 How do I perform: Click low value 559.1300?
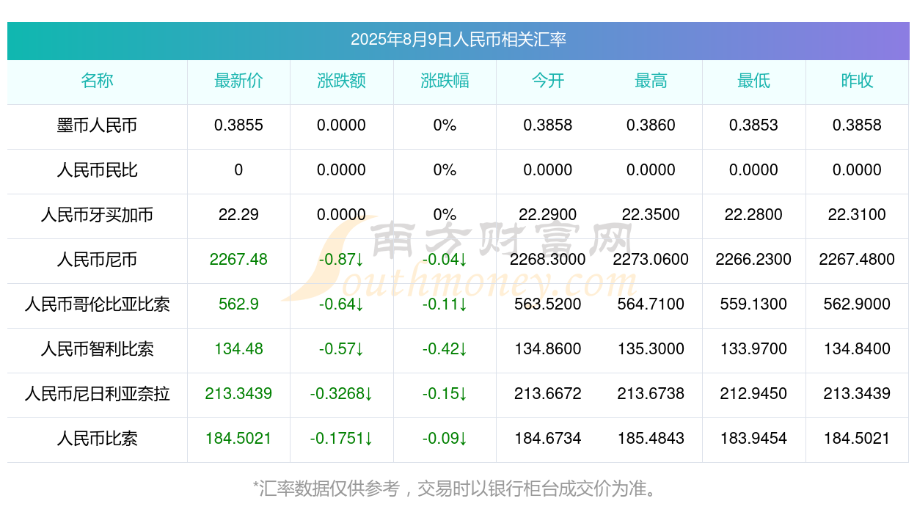753,304
